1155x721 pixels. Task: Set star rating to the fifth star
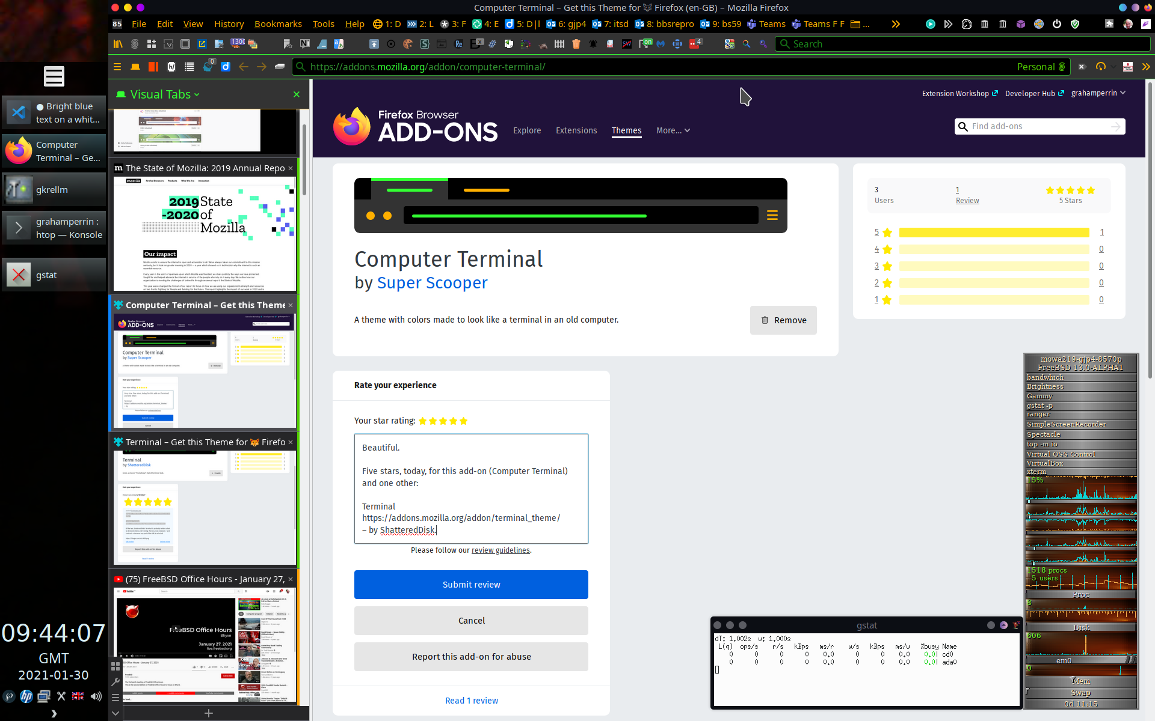[x=463, y=421]
